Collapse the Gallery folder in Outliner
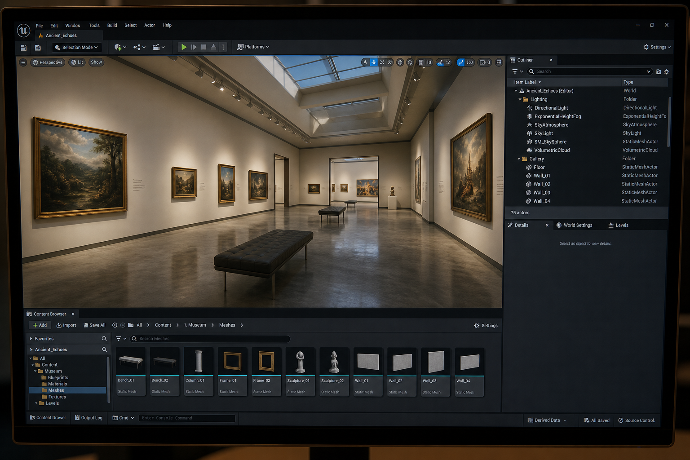The height and width of the screenshot is (460, 690). click(519, 159)
